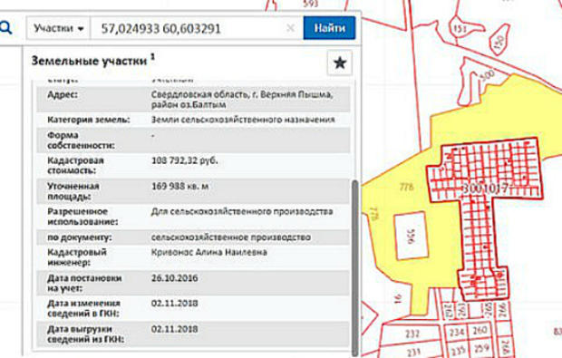Click the Дата постановки на учет row
562x358 pixels.
coord(193,283)
